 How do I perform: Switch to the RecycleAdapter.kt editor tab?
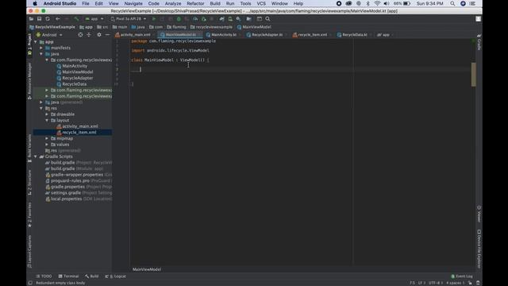pos(267,35)
